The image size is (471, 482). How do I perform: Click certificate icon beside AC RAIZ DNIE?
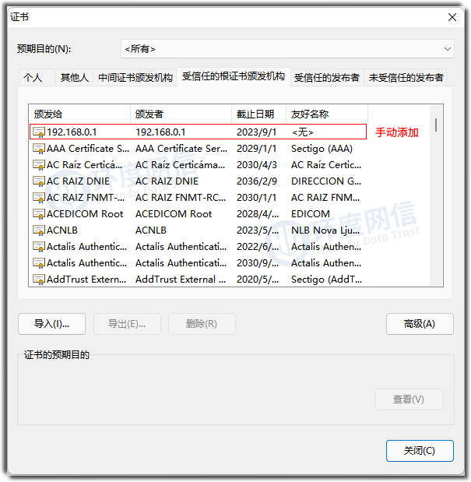39,181
